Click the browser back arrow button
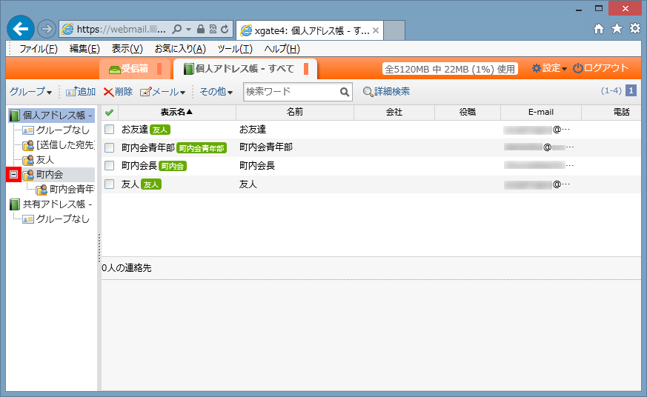Image resolution: width=647 pixels, height=397 pixels. click(21, 29)
